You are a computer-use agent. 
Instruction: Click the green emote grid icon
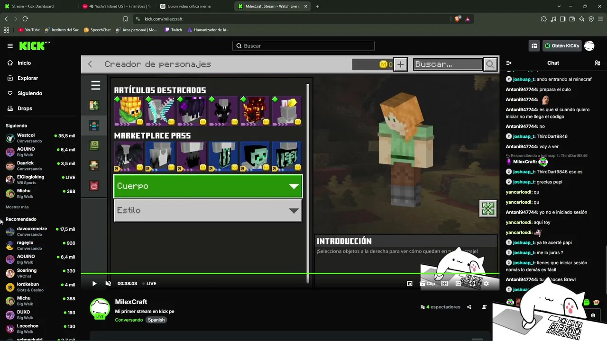(x=488, y=208)
